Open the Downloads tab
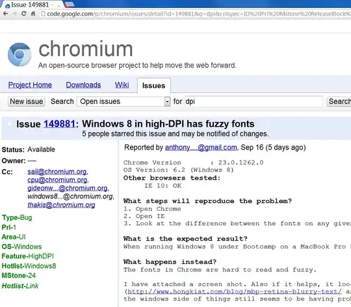This screenshot has height=307, width=351. [83, 85]
